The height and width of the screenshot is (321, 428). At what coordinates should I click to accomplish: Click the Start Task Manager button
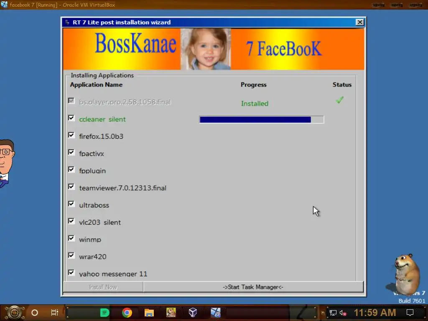click(253, 287)
